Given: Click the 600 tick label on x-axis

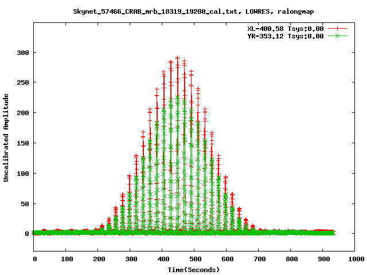Looking at the screenshot, I should [228, 259].
